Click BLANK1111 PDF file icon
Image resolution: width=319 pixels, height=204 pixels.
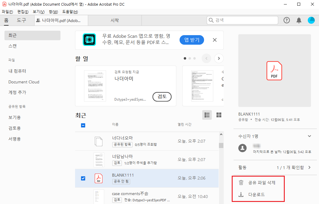[x=99, y=178]
